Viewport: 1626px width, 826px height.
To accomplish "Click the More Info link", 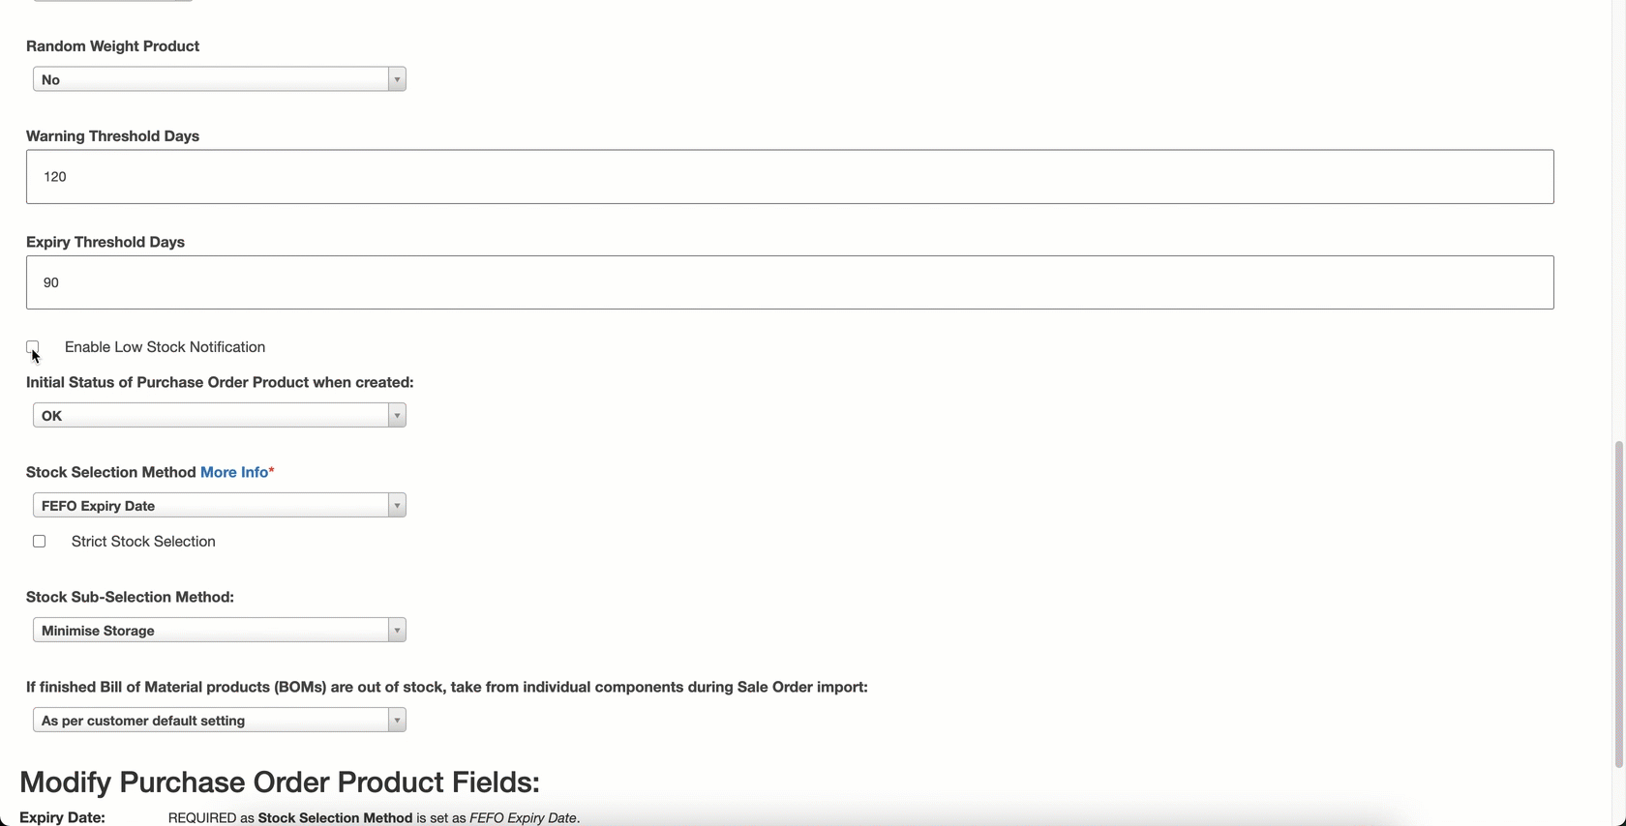I will (234, 472).
